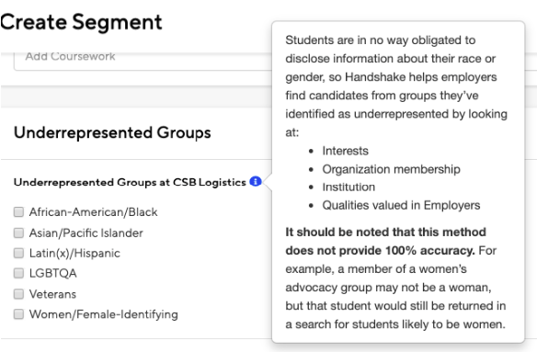The height and width of the screenshot is (352, 537).
Task: Click the Institution bullet in the tooltip
Action: 348,187
